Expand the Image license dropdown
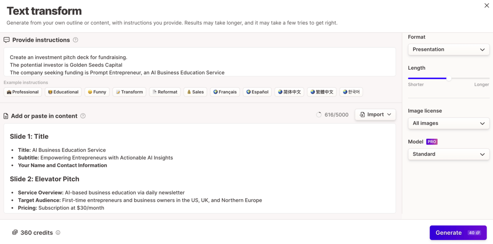This screenshot has height=244, width=493. point(448,123)
